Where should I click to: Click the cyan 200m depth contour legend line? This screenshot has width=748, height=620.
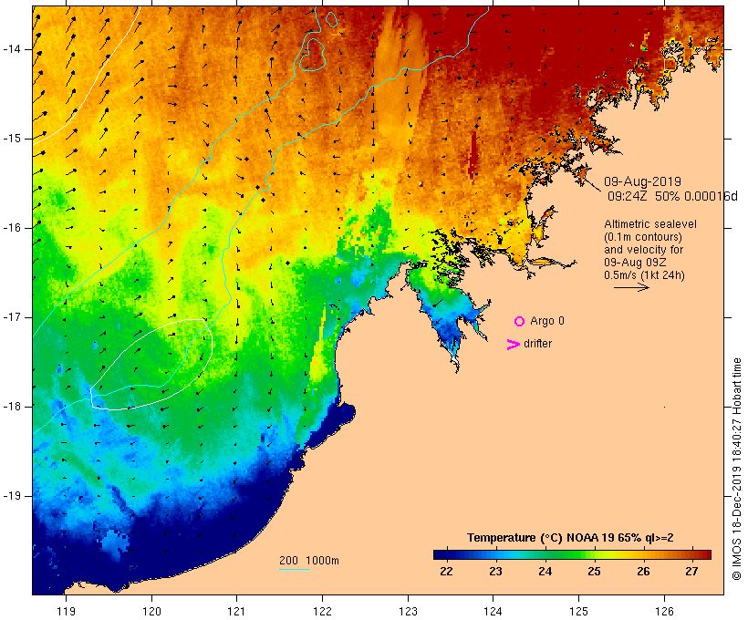click(295, 569)
